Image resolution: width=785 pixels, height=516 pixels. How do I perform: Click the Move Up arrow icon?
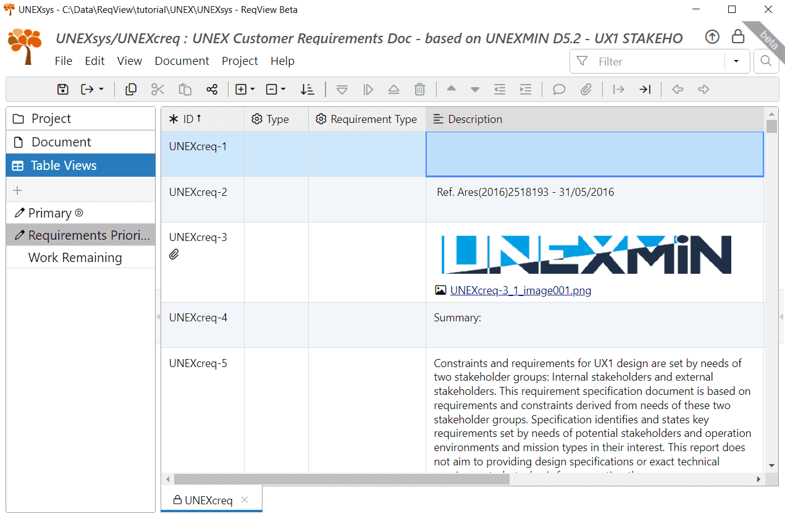click(x=451, y=90)
